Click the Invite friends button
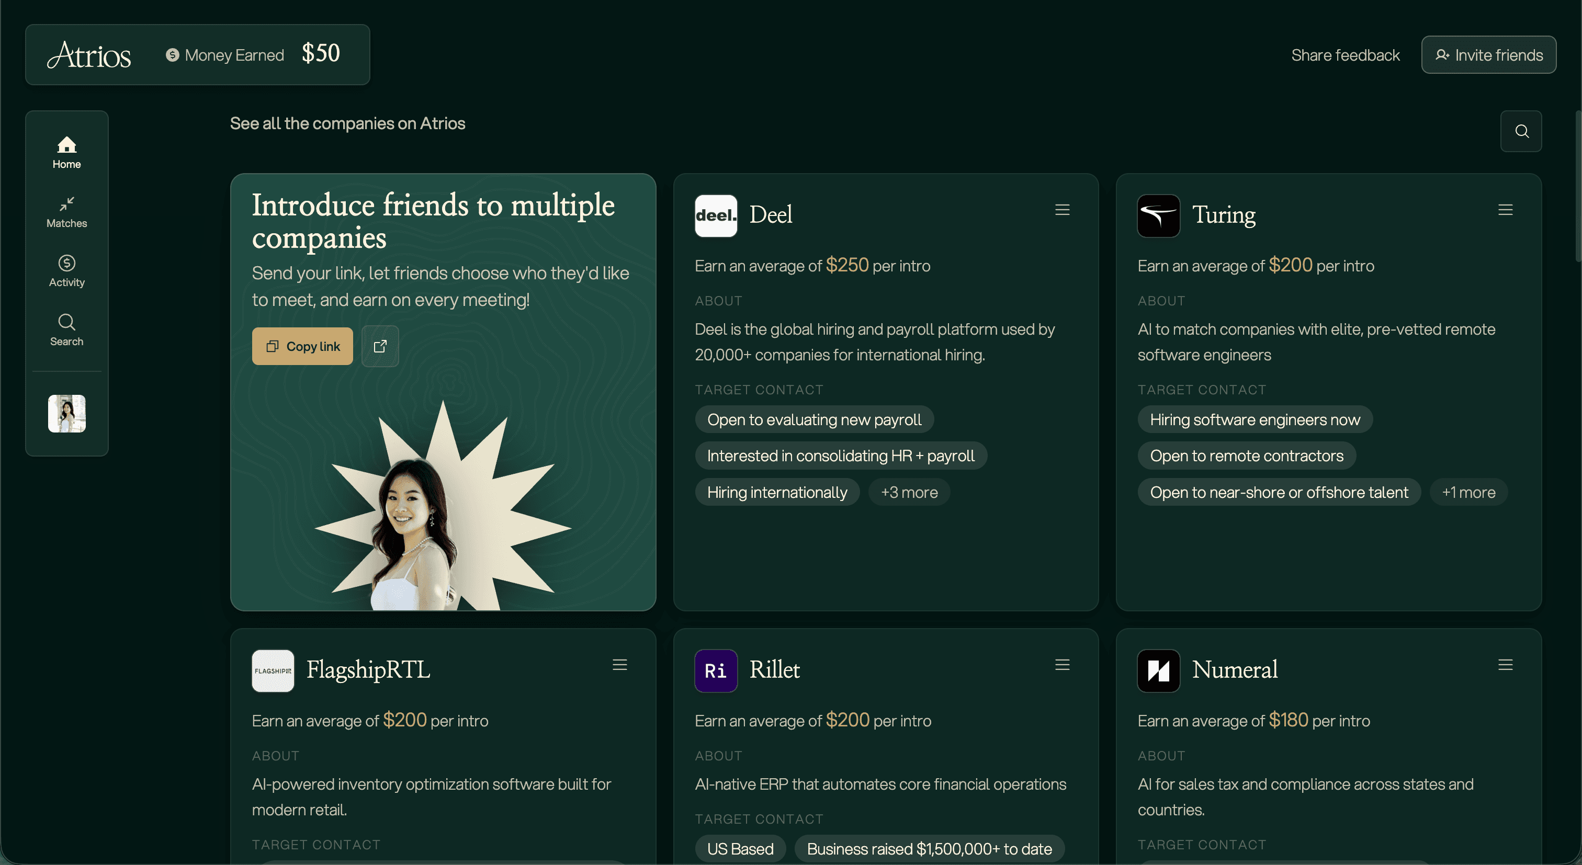Image resolution: width=1582 pixels, height=865 pixels. (x=1489, y=55)
